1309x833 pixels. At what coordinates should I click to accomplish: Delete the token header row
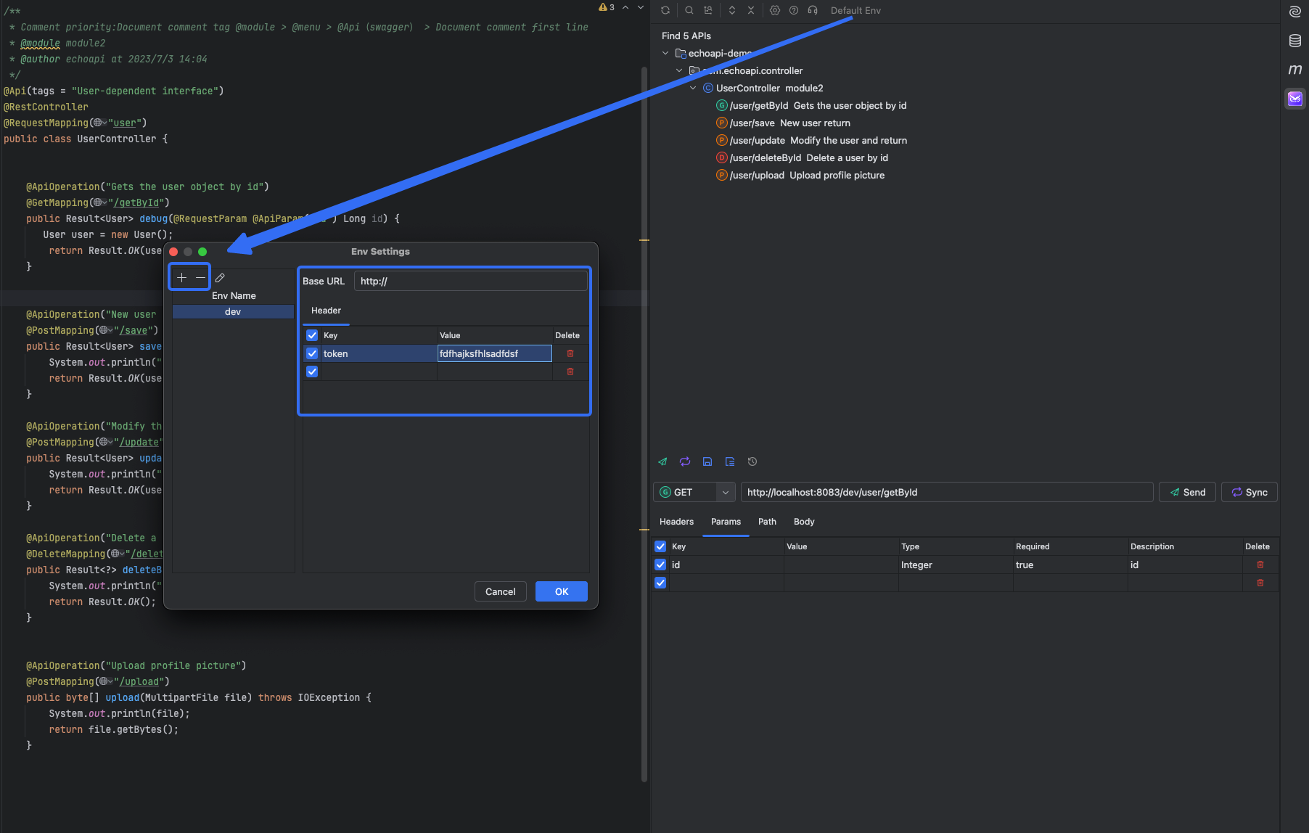click(570, 353)
